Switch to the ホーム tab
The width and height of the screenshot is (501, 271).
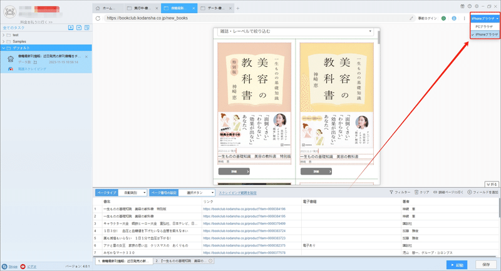click(108, 8)
